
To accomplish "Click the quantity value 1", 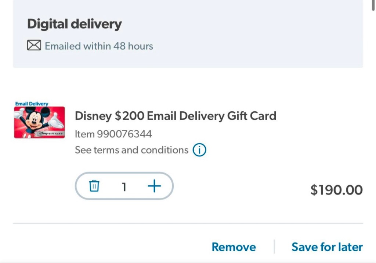I will [124, 187].
